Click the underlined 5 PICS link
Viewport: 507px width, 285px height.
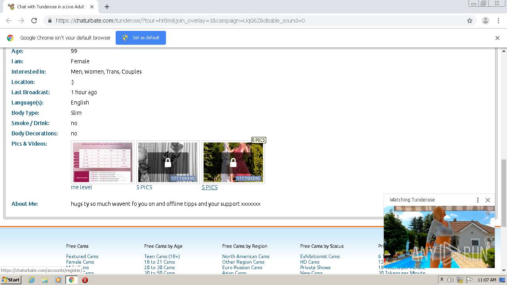(210, 187)
